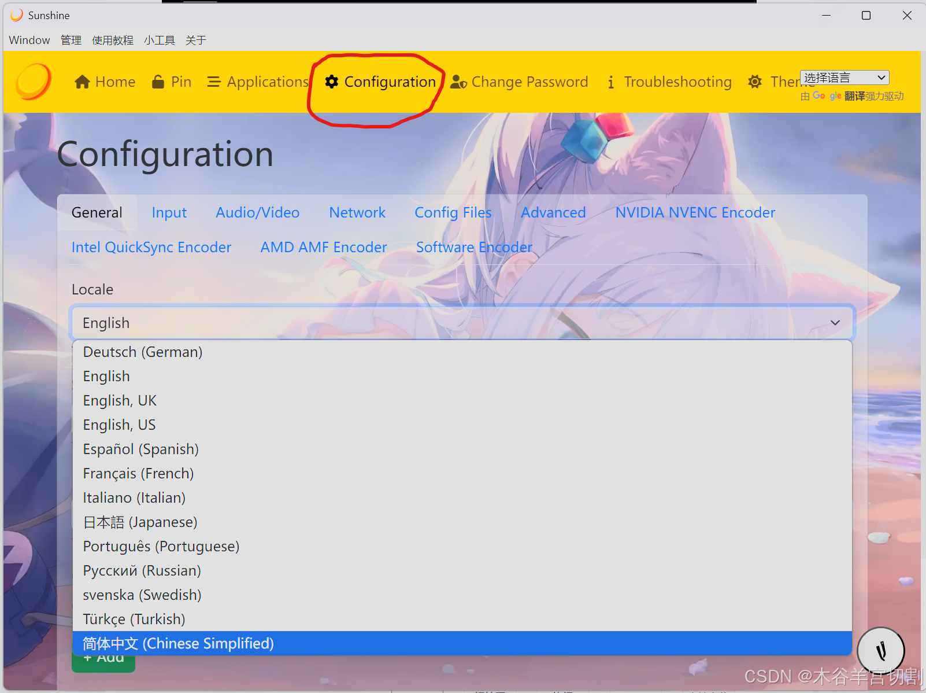The image size is (926, 693).
Task: Open the Software Encoder tab
Action: pyautogui.click(x=474, y=248)
